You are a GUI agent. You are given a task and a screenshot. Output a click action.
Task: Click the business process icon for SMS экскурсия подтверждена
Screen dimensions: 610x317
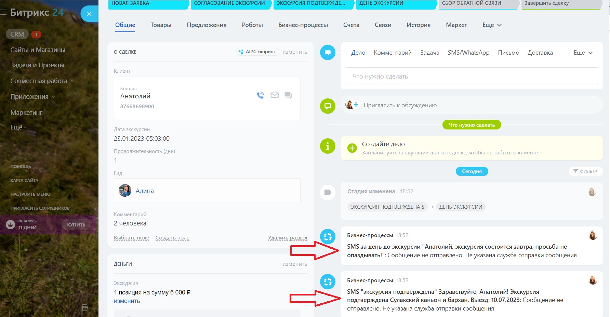328,282
